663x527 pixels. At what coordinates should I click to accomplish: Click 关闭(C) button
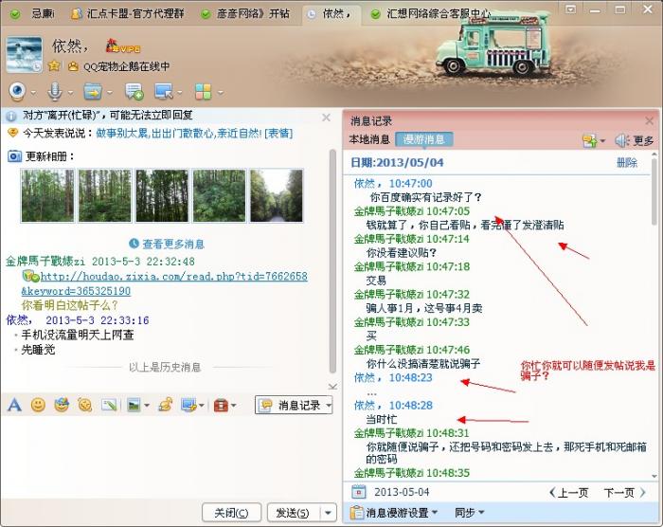tap(232, 513)
